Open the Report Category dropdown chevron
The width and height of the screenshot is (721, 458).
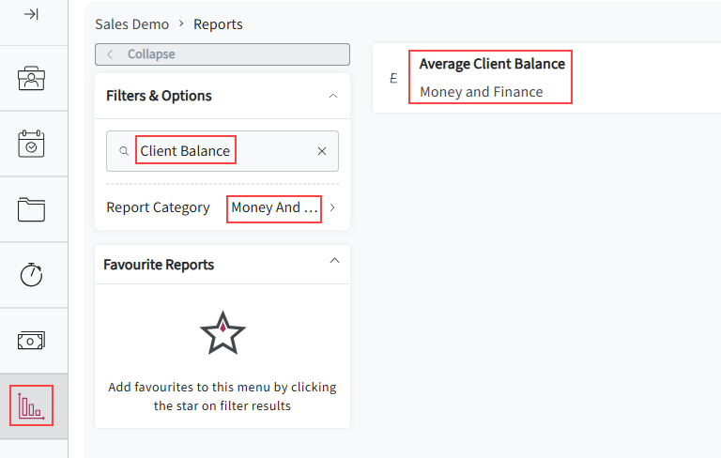(332, 207)
